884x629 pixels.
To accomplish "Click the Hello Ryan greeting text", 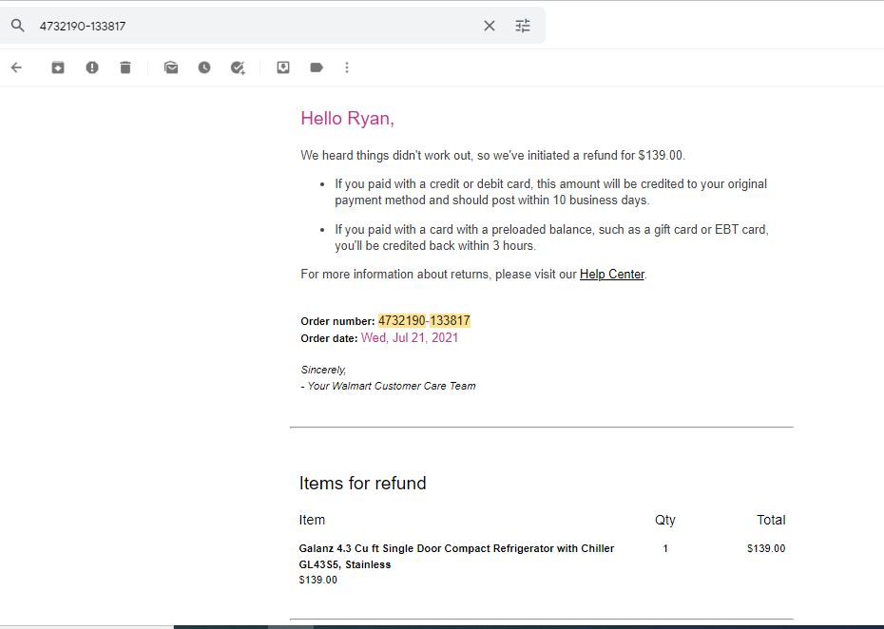I will [347, 119].
